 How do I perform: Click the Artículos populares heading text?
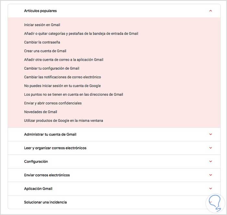pyautogui.click(x=40, y=11)
